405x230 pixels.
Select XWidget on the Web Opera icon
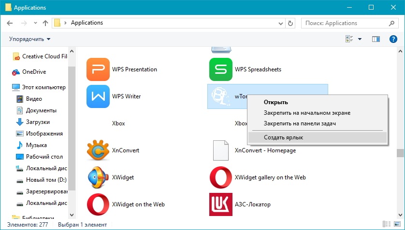point(98,204)
